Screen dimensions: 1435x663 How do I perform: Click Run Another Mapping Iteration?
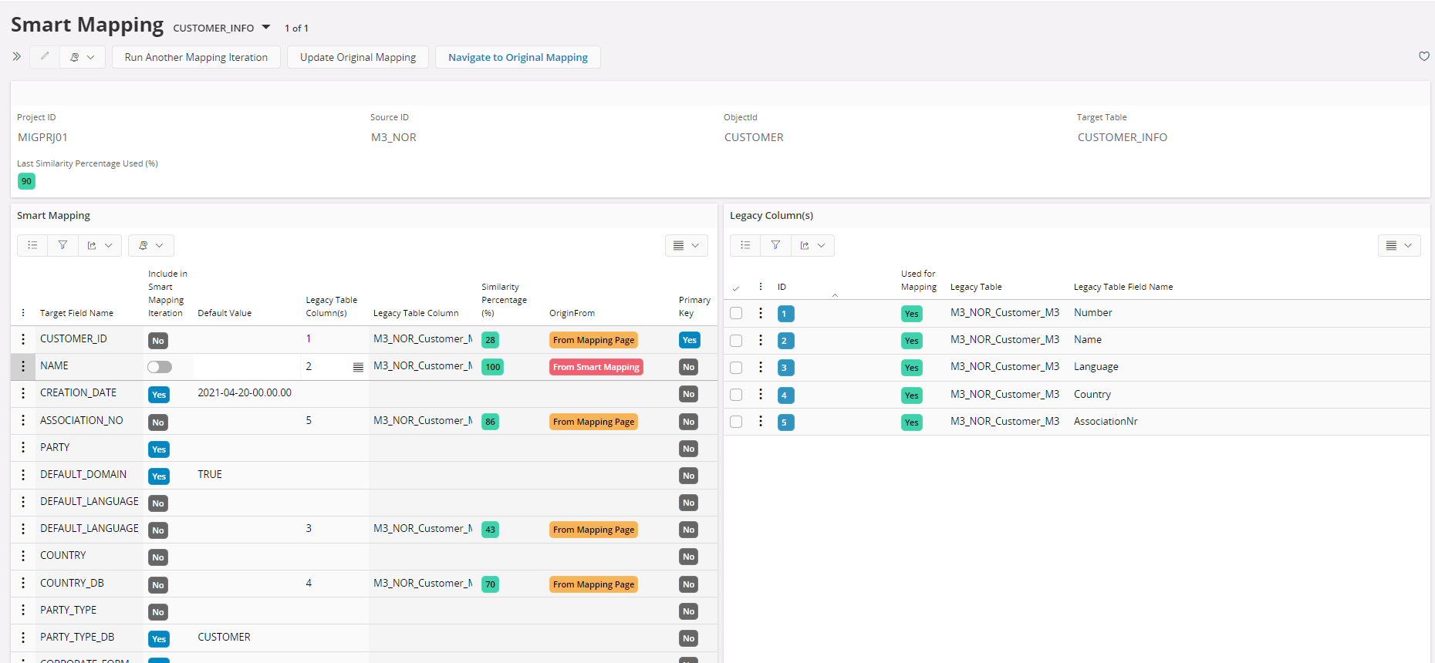[x=196, y=57]
